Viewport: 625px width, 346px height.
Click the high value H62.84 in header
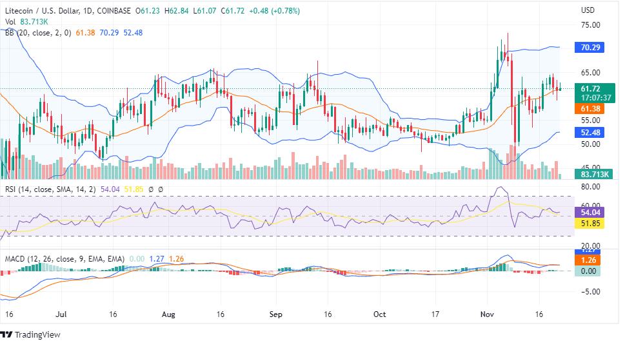tap(177, 11)
